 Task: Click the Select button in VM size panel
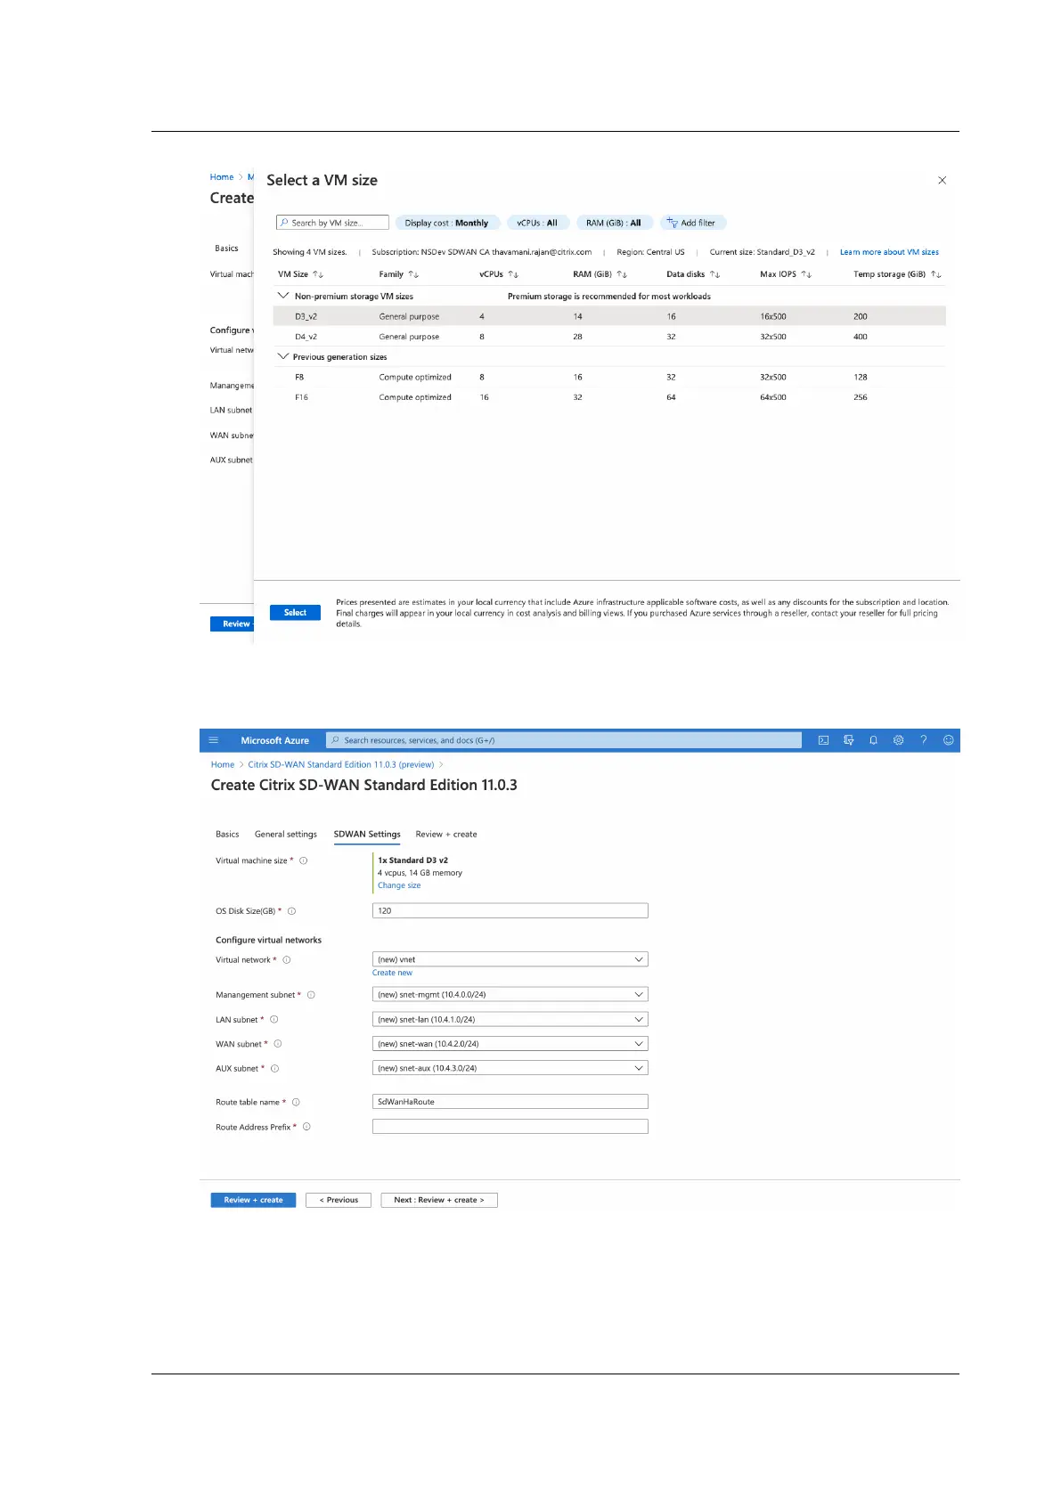295,613
